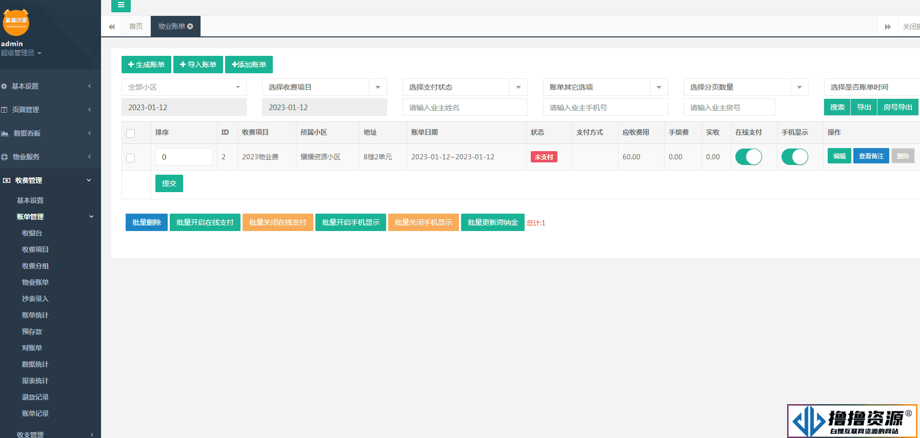Click the 收费管理 money icon in sidebar
920x438 pixels.
tap(7, 181)
